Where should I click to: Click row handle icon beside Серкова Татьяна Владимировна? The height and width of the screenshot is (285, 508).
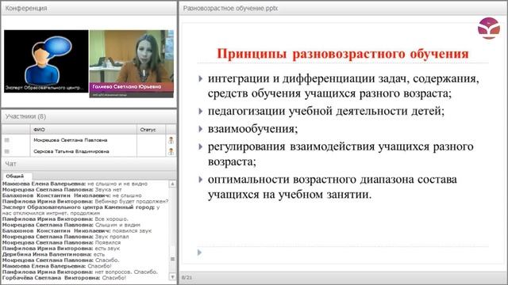coord(7,151)
